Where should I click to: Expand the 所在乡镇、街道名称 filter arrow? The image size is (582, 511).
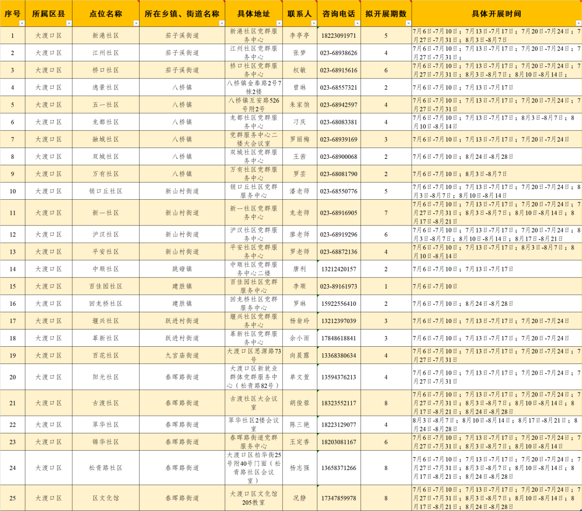pyautogui.click(x=221, y=23)
